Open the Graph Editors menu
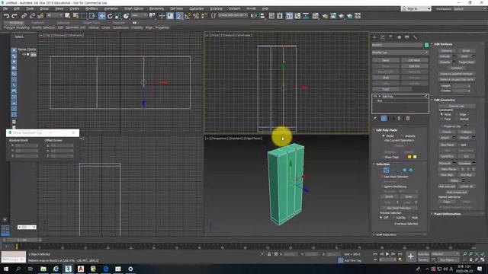This screenshot has height=274, width=488. [x=134, y=8]
